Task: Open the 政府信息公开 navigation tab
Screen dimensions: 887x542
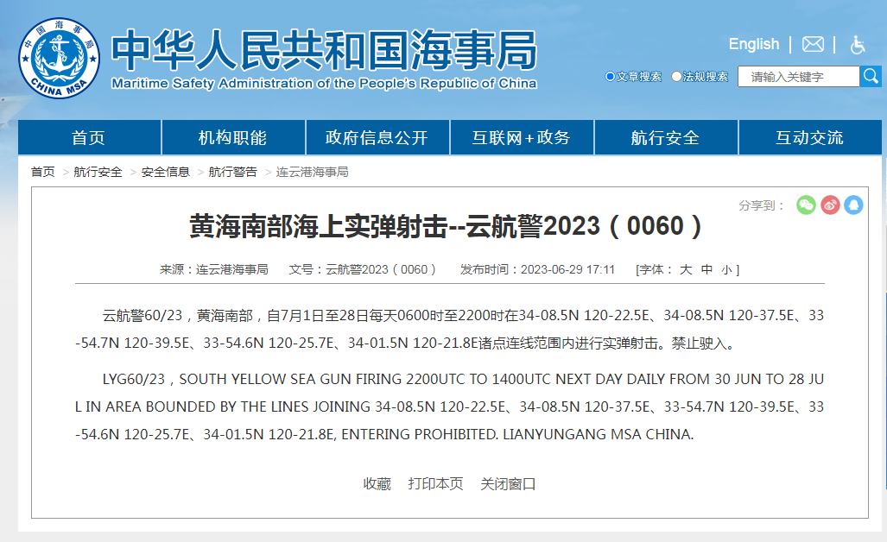Action: pos(377,137)
